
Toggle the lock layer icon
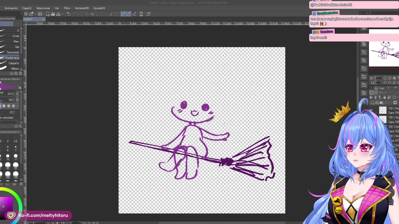coord(384,98)
